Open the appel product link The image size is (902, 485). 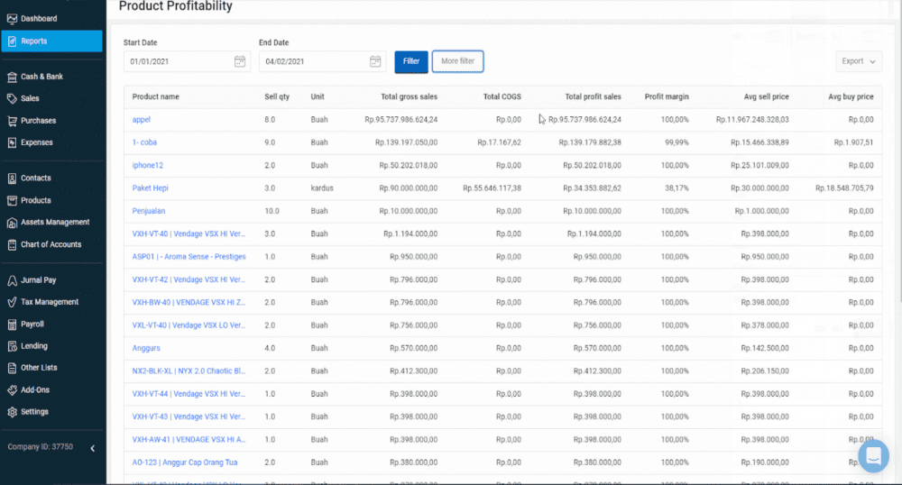(142, 120)
